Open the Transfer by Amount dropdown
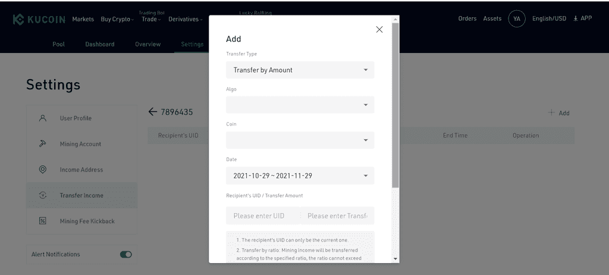Screen dimensions: 609x275 tap(300, 70)
